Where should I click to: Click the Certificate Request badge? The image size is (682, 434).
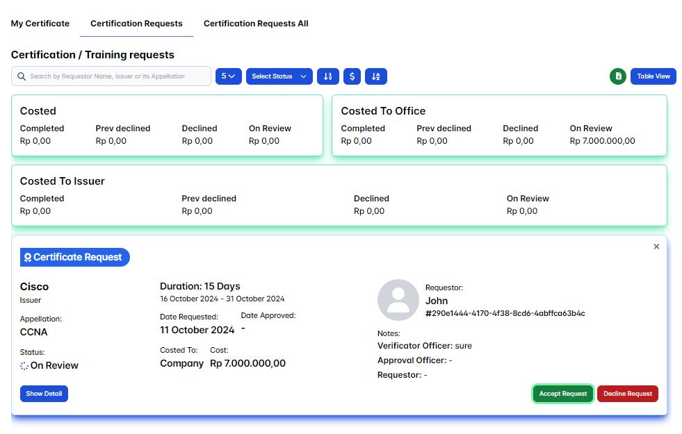click(75, 257)
